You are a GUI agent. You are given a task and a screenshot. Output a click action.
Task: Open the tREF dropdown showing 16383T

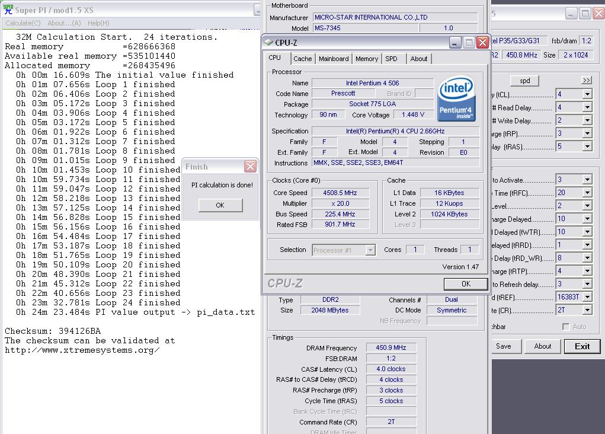click(587, 297)
